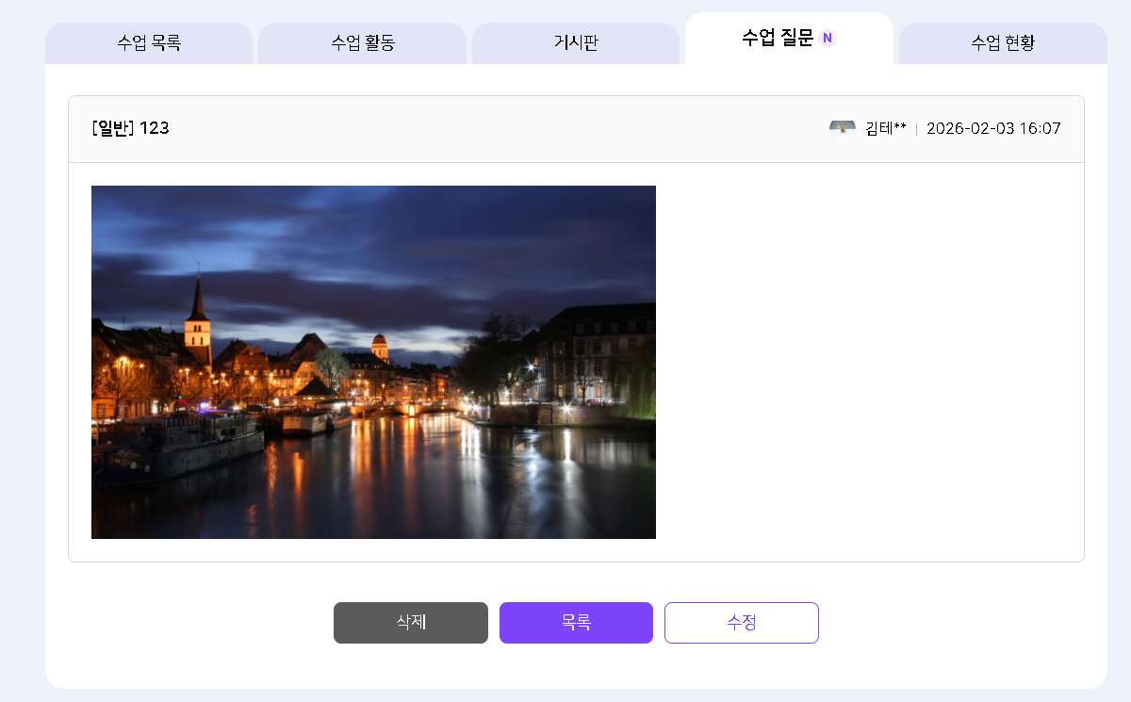The width and height of the screenshot is (1131, 702).
Task: Click the post timestamp 2026-02-03 16:07
Action: [x=993, y=128]
